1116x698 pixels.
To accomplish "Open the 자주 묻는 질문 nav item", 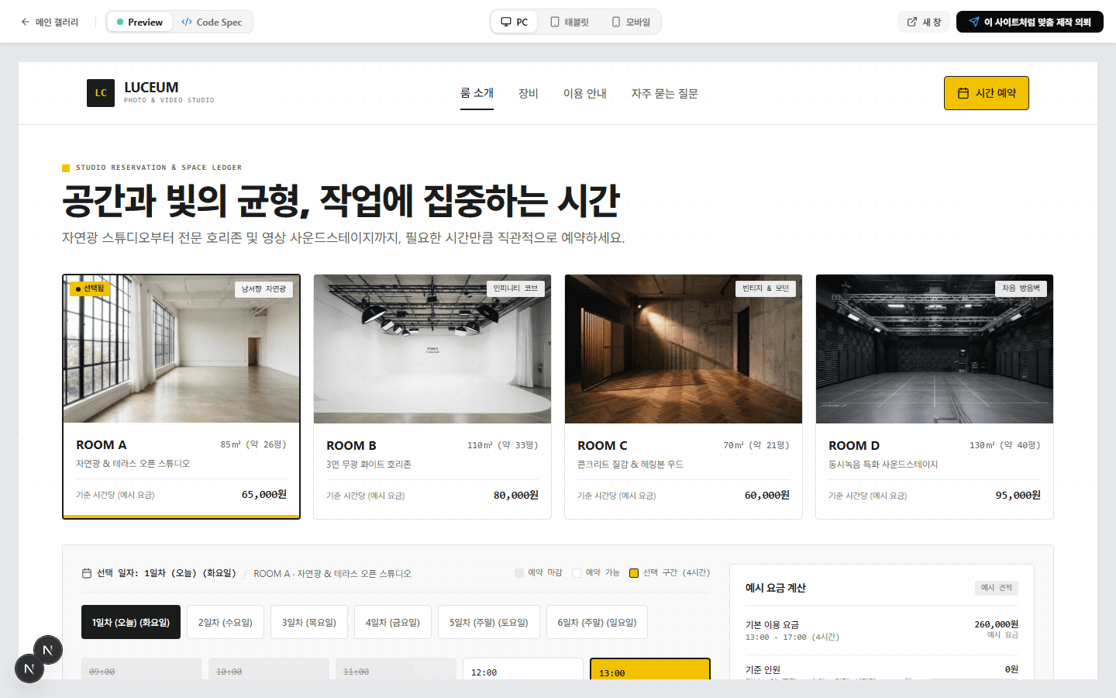I will point(665,93).
